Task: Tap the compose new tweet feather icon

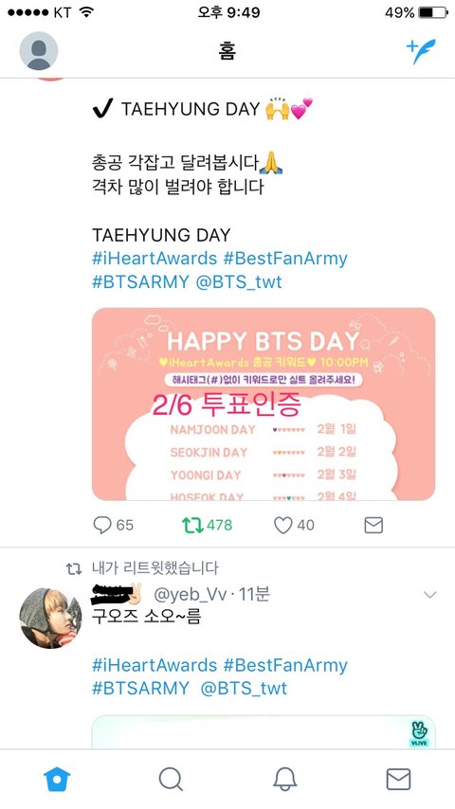Action: 421,51
